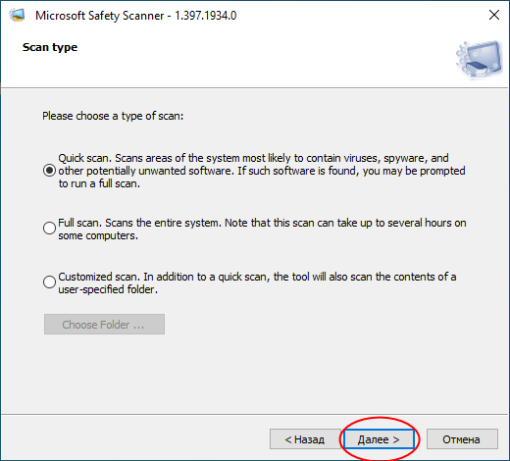Click the Customized scan description text
This screenshot has width=510, height=461.
(257, 282)
